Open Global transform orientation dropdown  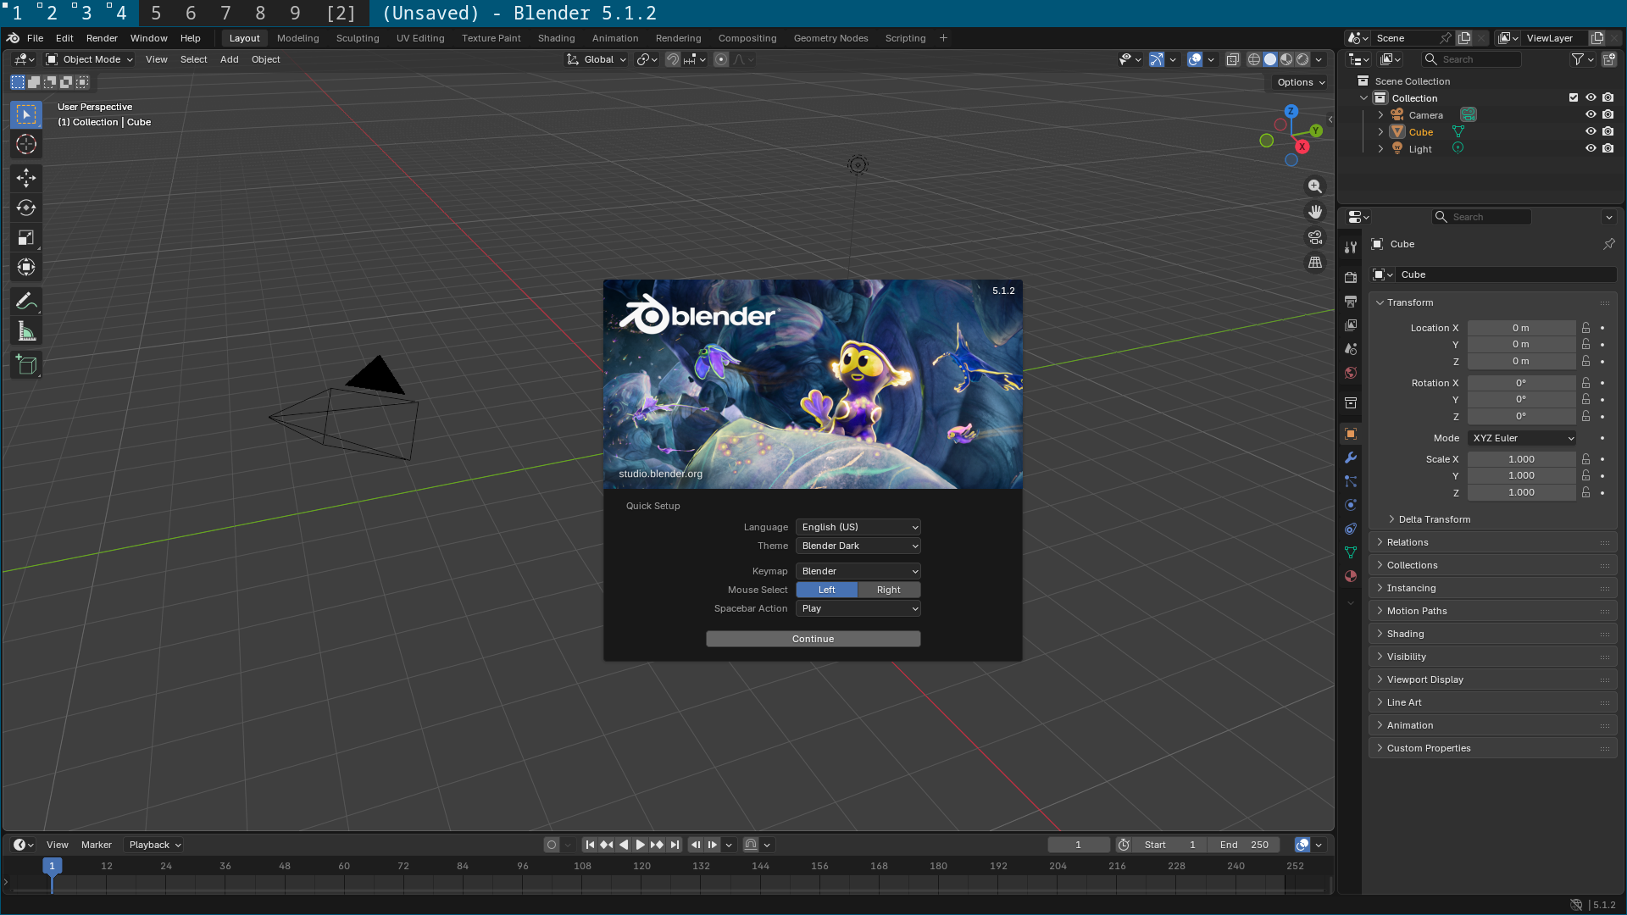click(x=597, y=59)
